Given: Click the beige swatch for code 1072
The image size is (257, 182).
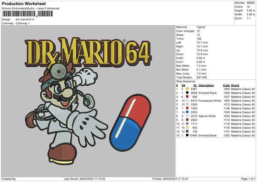Looking at the screenshot, I should coord(187,104).
